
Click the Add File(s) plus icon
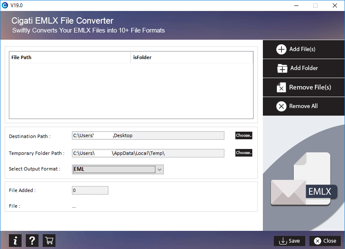tap(281, 49)
